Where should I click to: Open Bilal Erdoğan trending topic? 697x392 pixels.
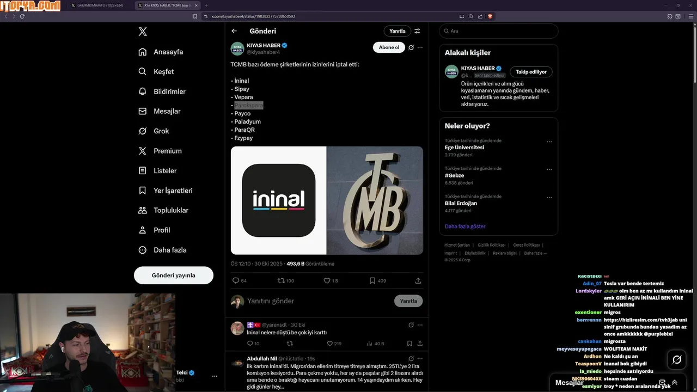point(461,203)
